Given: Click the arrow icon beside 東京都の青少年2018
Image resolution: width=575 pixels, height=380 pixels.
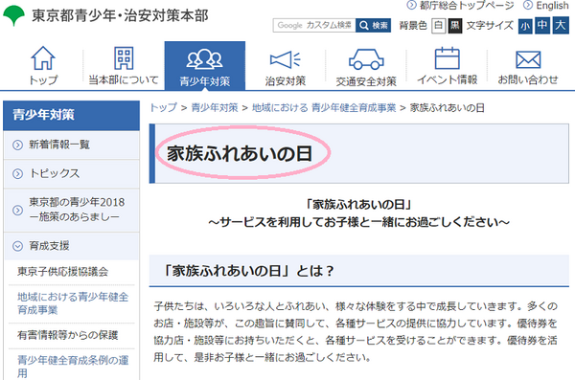Looking at the screenshot, I should pyautogui.click(x=17, y=210).
